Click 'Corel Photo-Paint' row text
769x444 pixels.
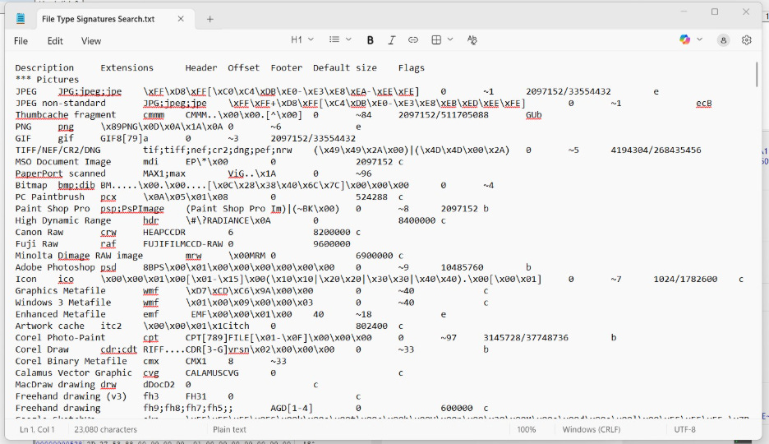coord(60,338)
